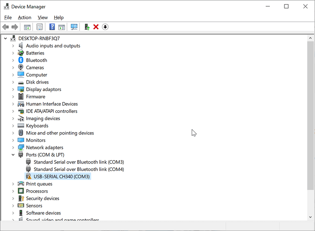Click the Imaging devices icon
The width and height of the screenshot is (315, 231).
(x=21, y=118)
